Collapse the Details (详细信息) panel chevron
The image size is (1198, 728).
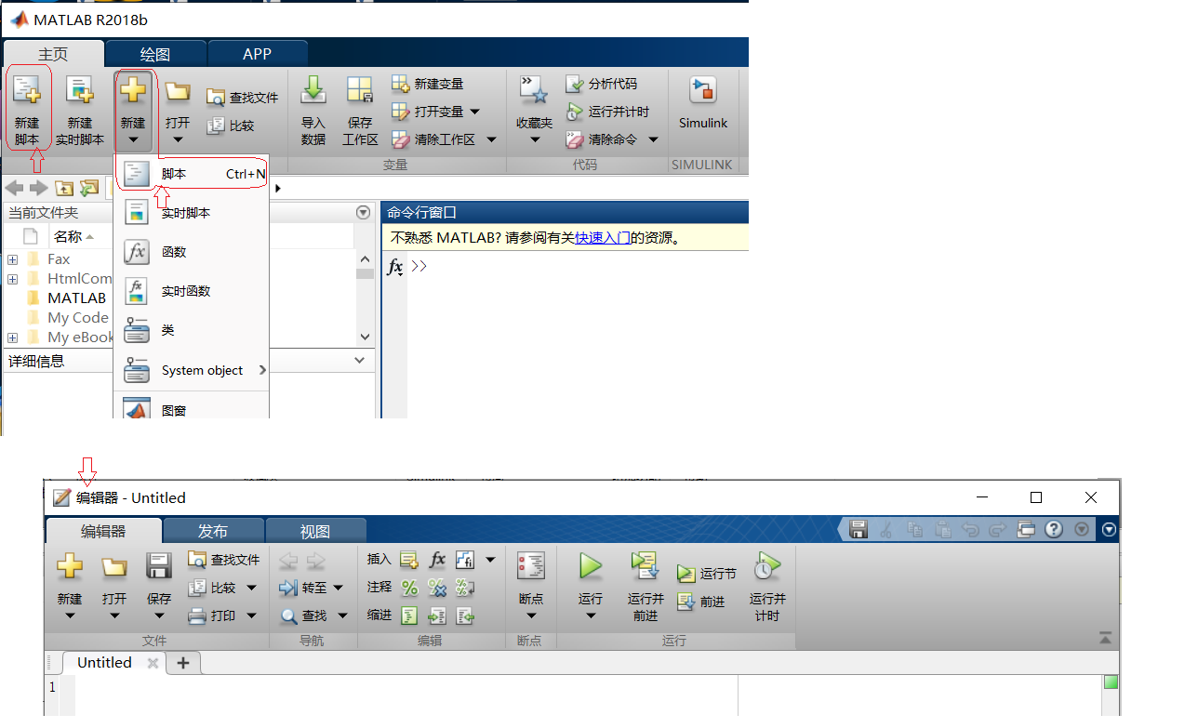pyautogui.click(x=361, y=361)
